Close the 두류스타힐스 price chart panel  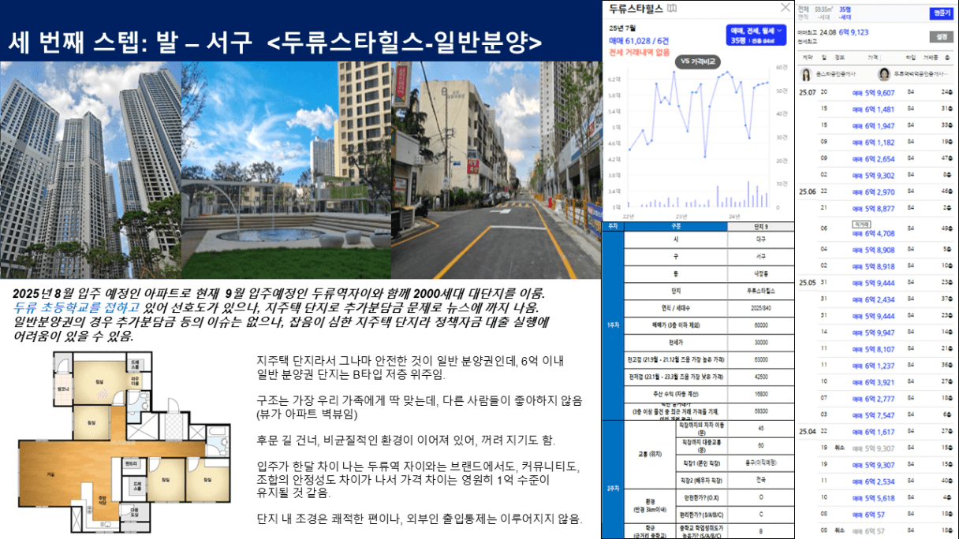tap(785, 8)
